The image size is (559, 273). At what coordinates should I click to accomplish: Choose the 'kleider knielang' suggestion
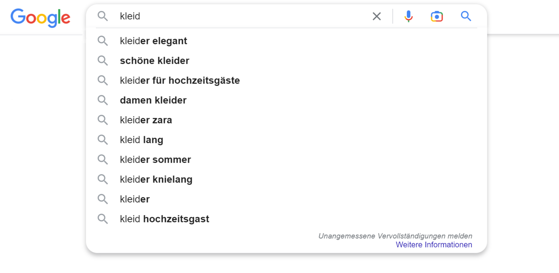[156, 179]
